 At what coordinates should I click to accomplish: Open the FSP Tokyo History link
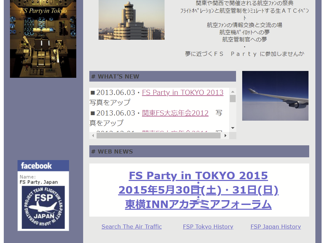[208, 227]
